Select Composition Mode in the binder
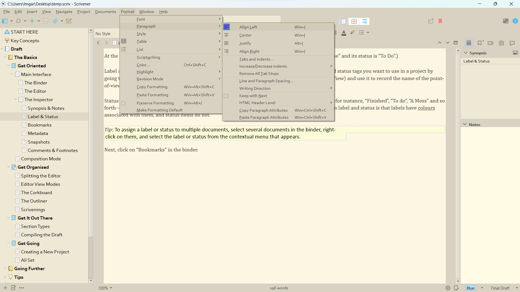The width and height of the screenshot is (520, 292). click(41, 159)
